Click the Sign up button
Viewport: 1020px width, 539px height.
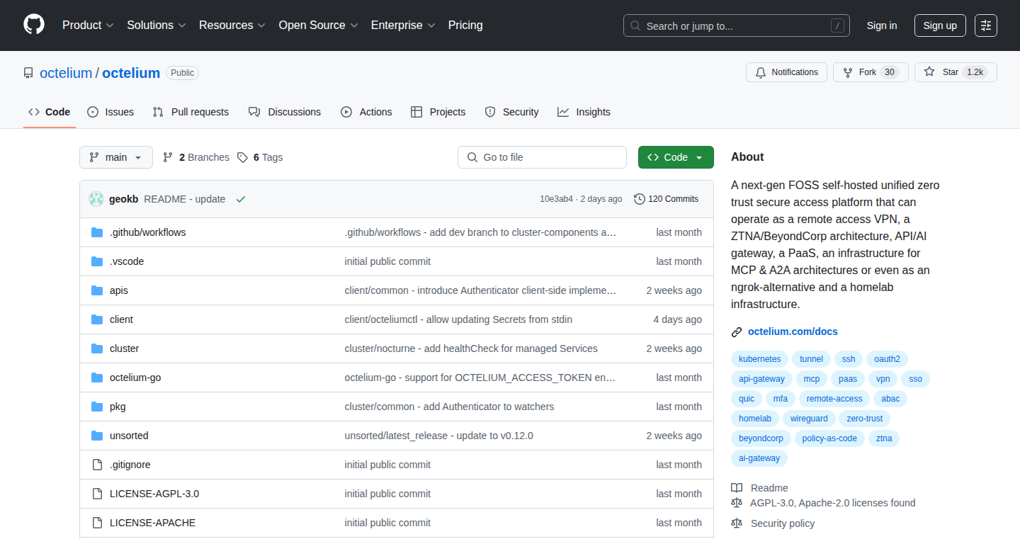tap(940, 25)
